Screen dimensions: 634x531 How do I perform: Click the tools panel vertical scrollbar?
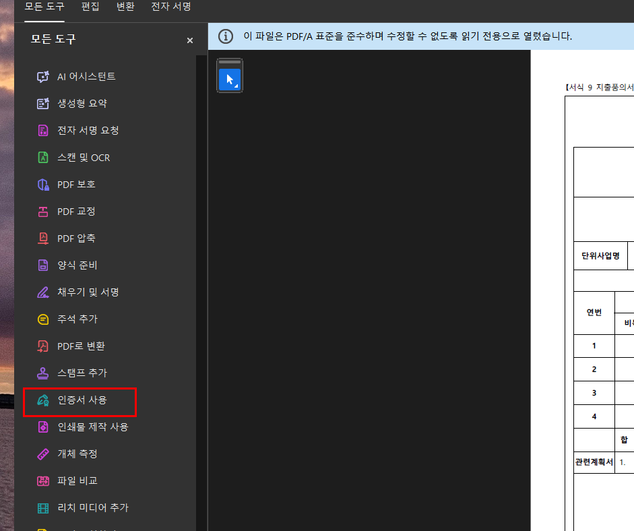[x=201, y=293]
